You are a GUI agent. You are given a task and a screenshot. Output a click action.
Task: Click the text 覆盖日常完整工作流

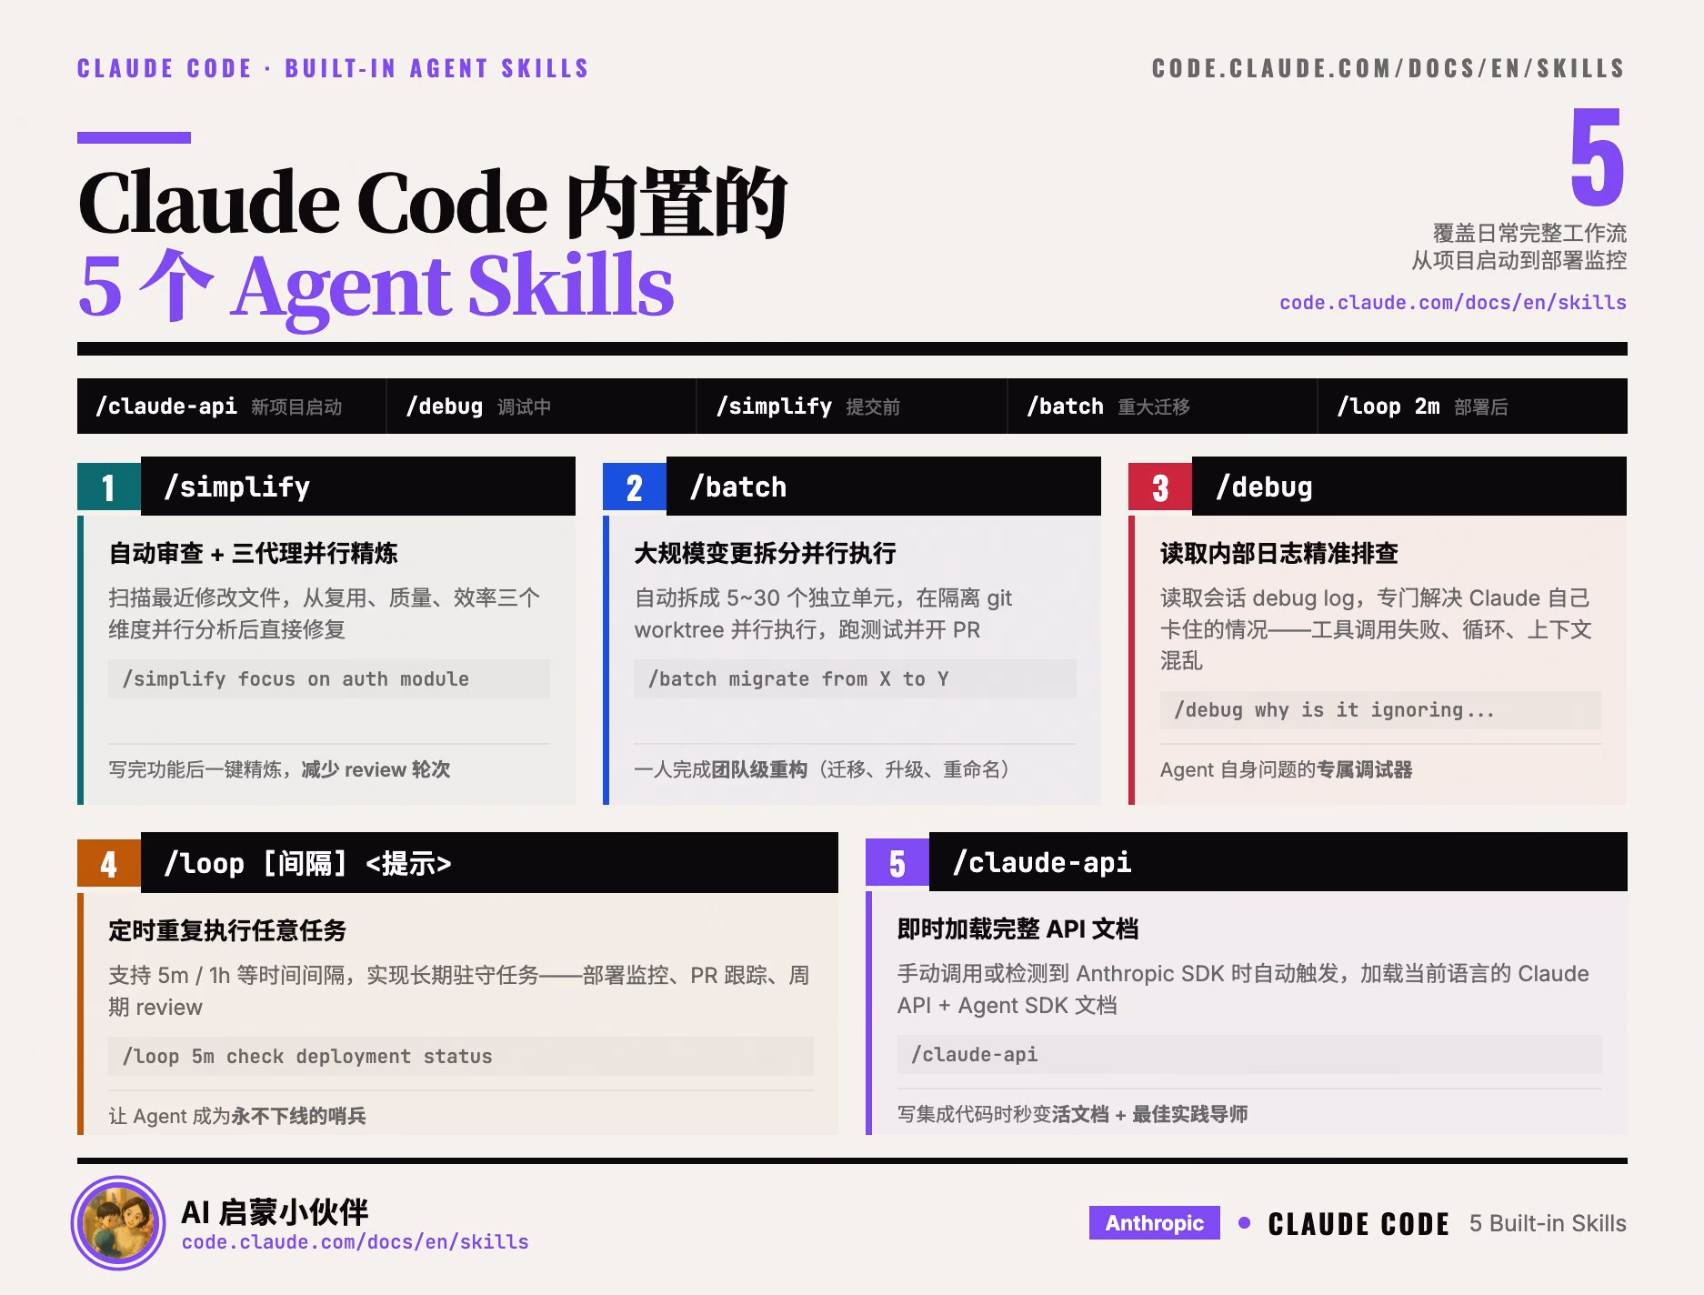(1530, 234)
